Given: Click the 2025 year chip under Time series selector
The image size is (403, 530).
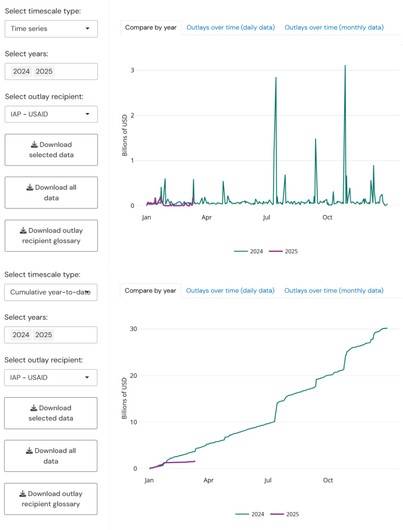Looking at the screenshot, I should point(44,71).
